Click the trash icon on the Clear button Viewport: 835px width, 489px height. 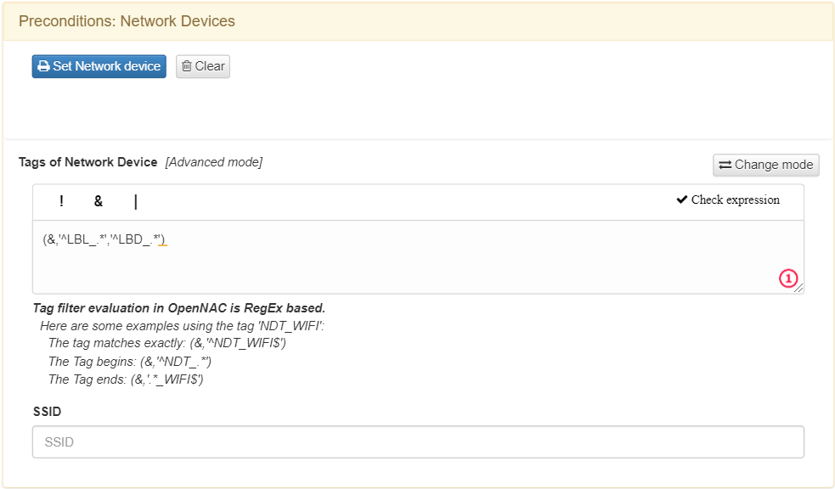pyautogui.click(x=187, y=66)
